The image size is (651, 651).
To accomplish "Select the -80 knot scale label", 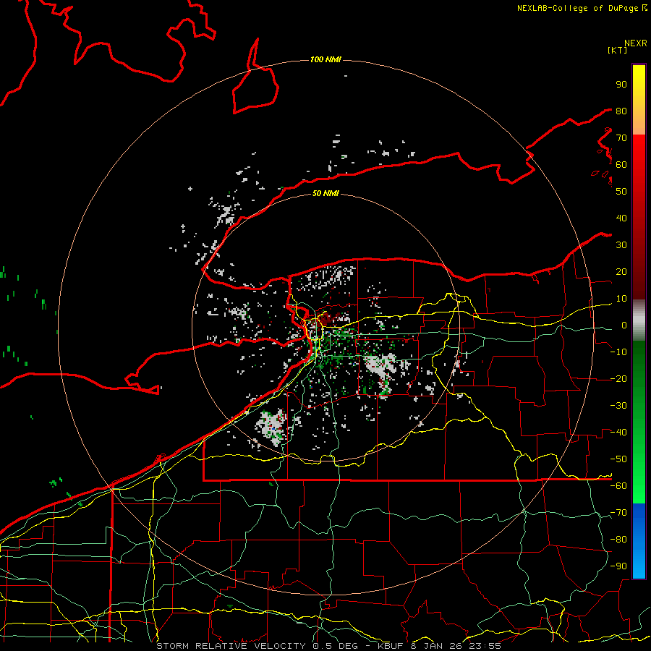I will coord(618,540).
